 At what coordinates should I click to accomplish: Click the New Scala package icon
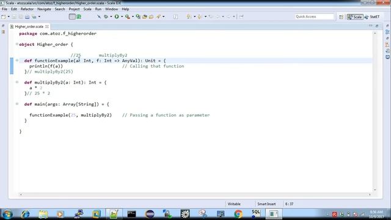click(138, 16)
